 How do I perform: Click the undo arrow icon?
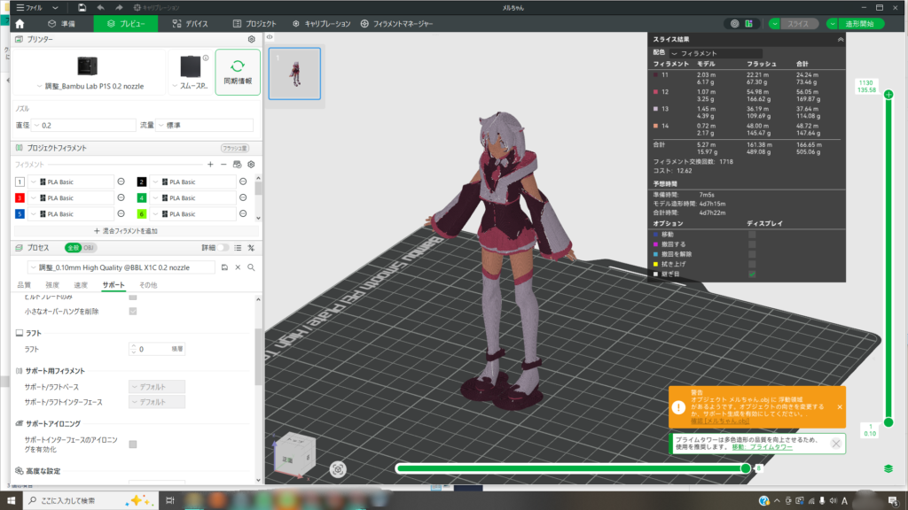100,7
